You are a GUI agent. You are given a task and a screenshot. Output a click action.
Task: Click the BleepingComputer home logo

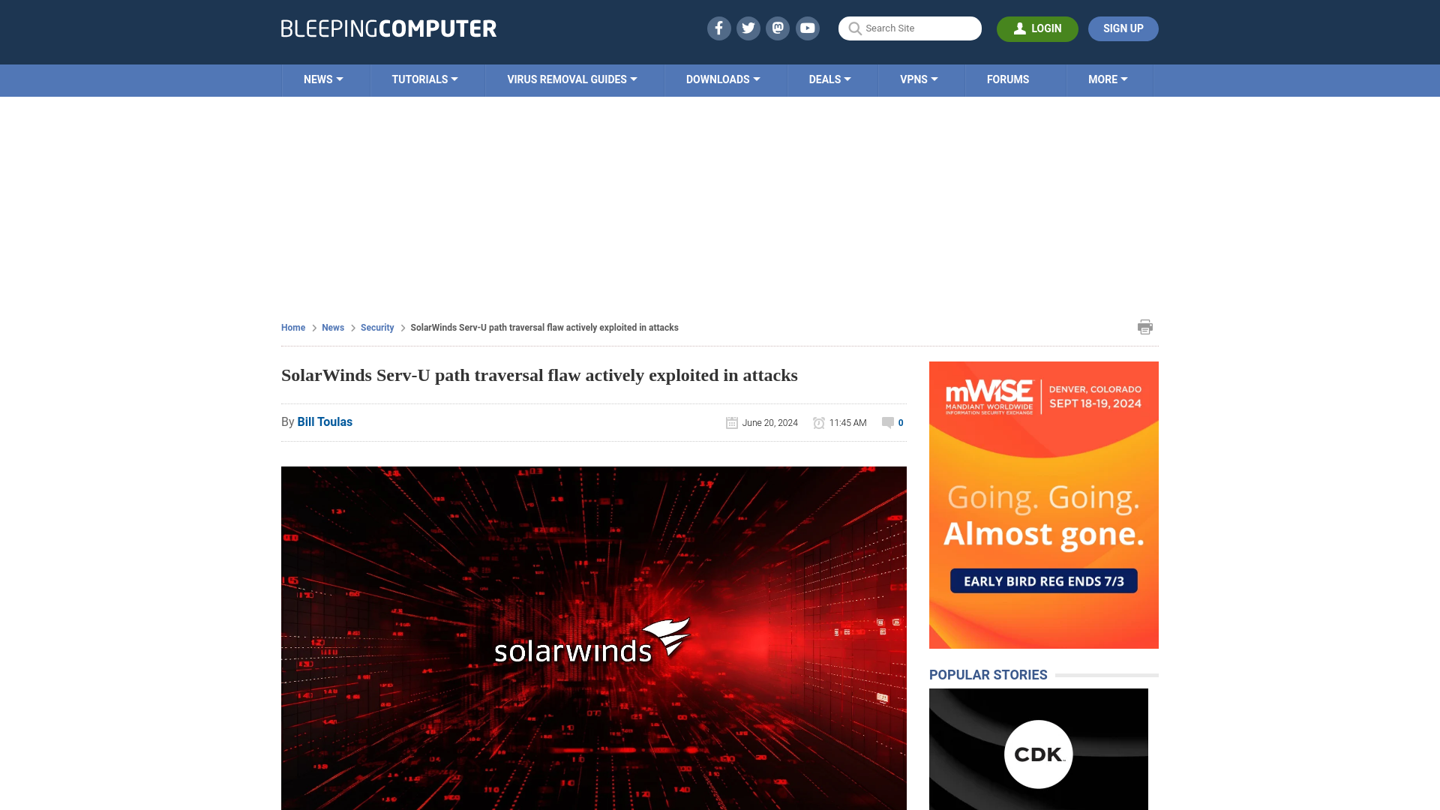click(388, 28)
